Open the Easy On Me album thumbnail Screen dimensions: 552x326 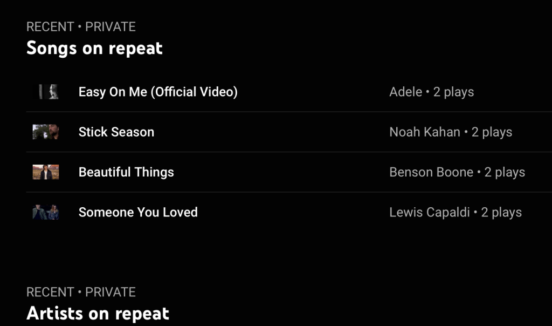(x=46, y=92)
